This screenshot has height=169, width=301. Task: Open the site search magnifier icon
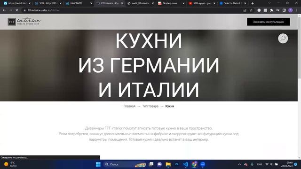[283, 38]
